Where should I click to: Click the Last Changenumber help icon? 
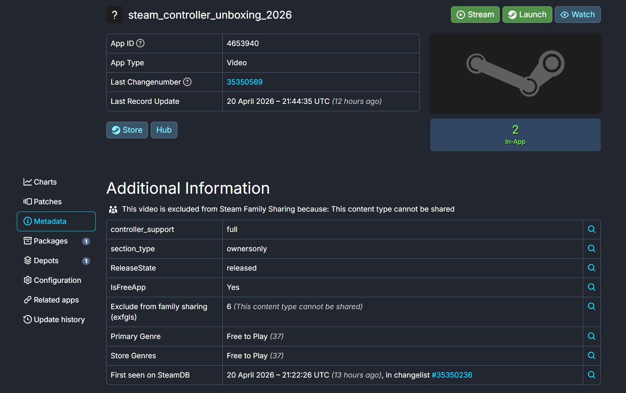[x=187, y=82]
